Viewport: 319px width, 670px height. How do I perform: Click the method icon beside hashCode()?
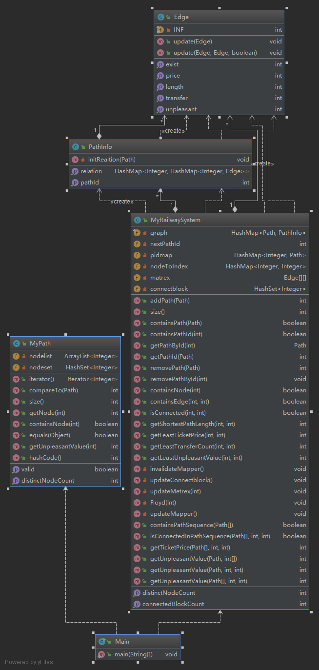click(x=16, y=458)
